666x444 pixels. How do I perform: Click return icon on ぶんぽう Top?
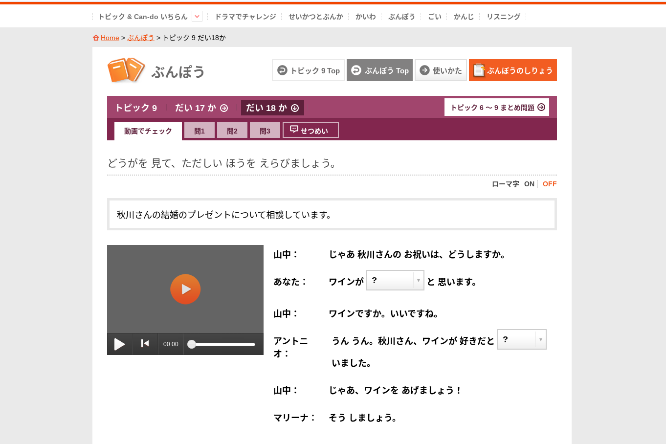(356, 70)
